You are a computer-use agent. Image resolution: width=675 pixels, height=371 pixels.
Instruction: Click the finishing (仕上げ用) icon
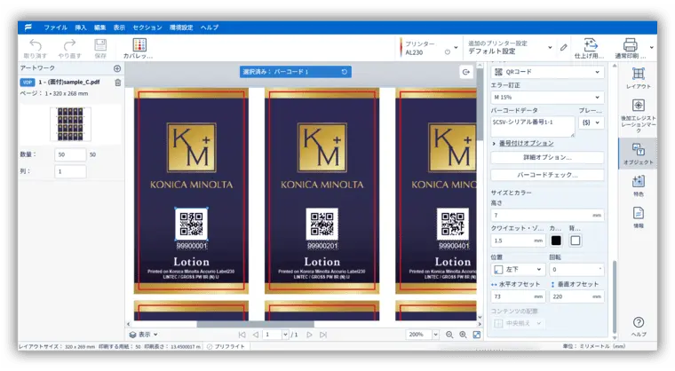591,44
